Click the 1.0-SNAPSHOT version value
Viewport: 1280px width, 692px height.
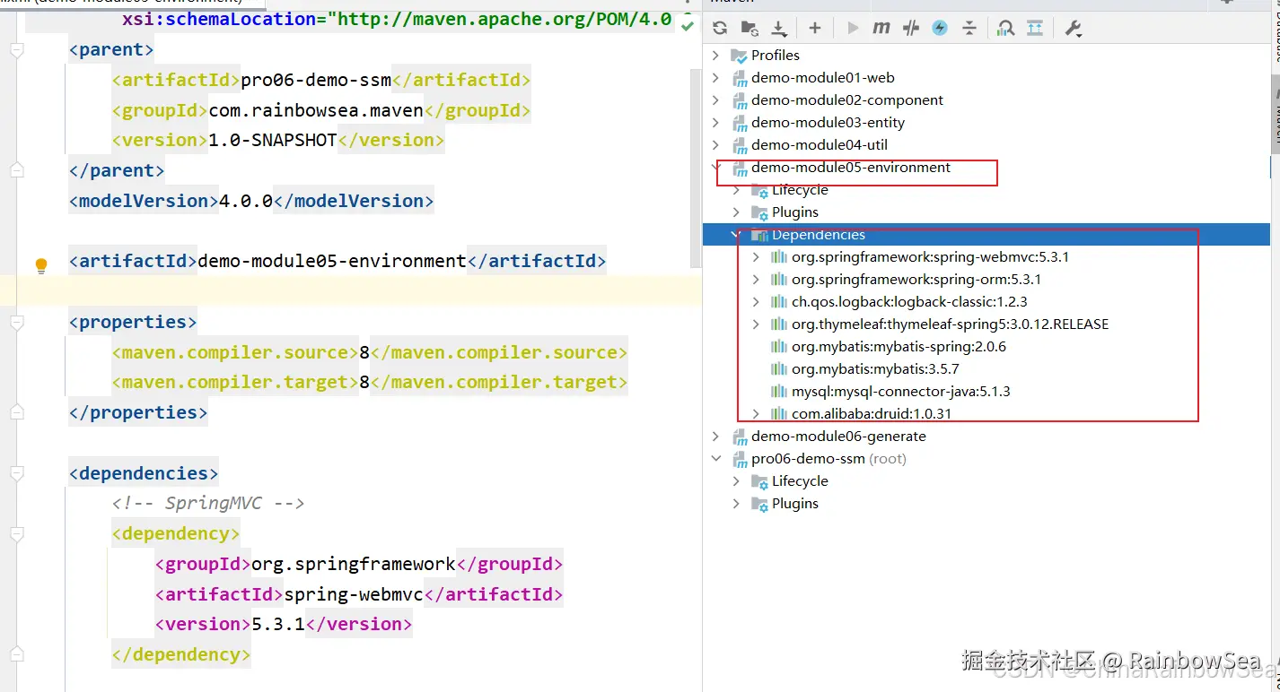(273, 141)
